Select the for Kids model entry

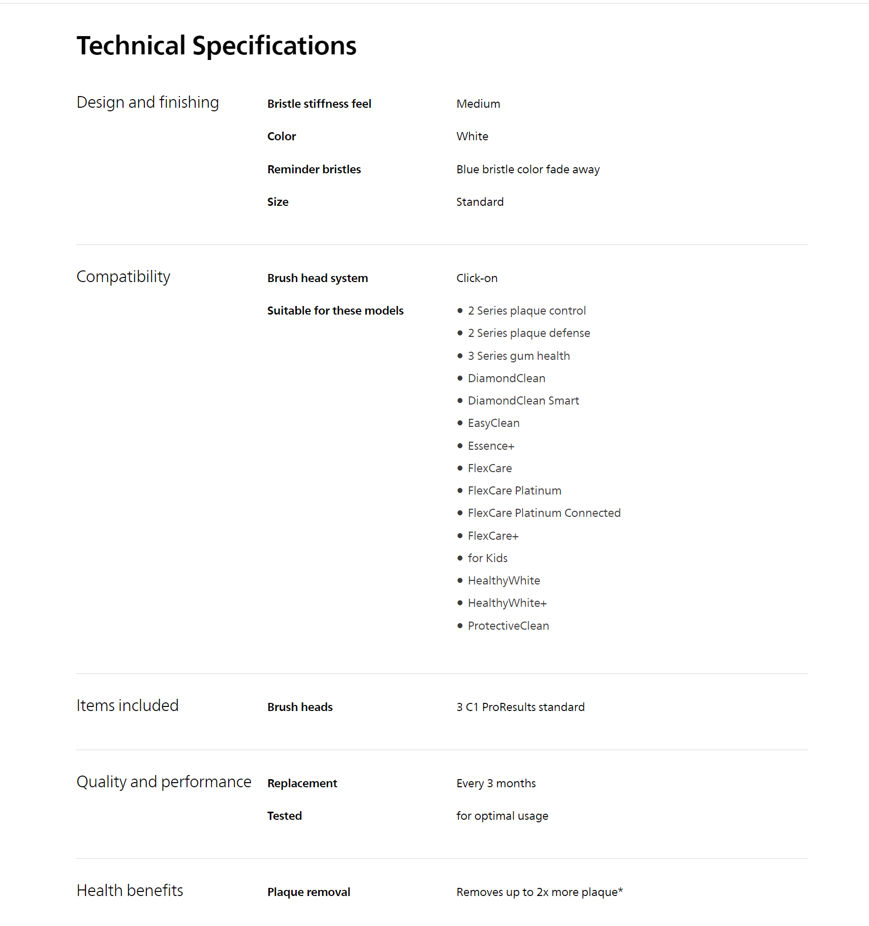tap(487, 558)
